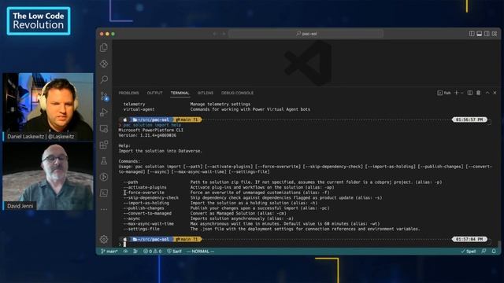Open Source Control view with badge
The image size is (504, 283).
pos(104,96)
